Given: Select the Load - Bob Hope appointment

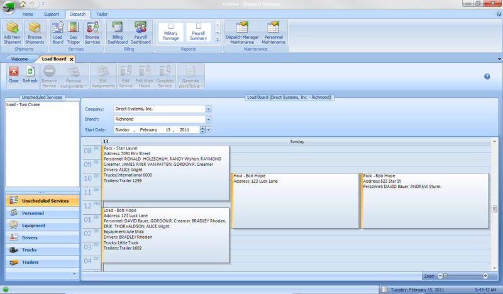Looking at the screenshot, I should [x=165, y=235].
